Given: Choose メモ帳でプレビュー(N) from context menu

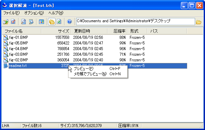Looking at the screenshot, I should pyautogui.click(x=98, y=74).
